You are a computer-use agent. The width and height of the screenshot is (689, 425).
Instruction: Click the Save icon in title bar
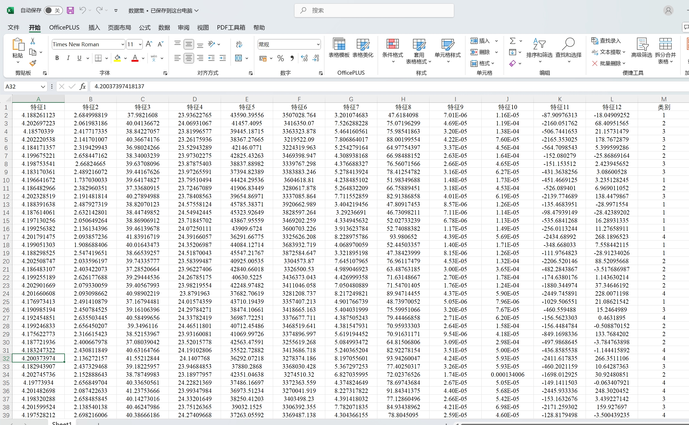click(x=70, y=10)
